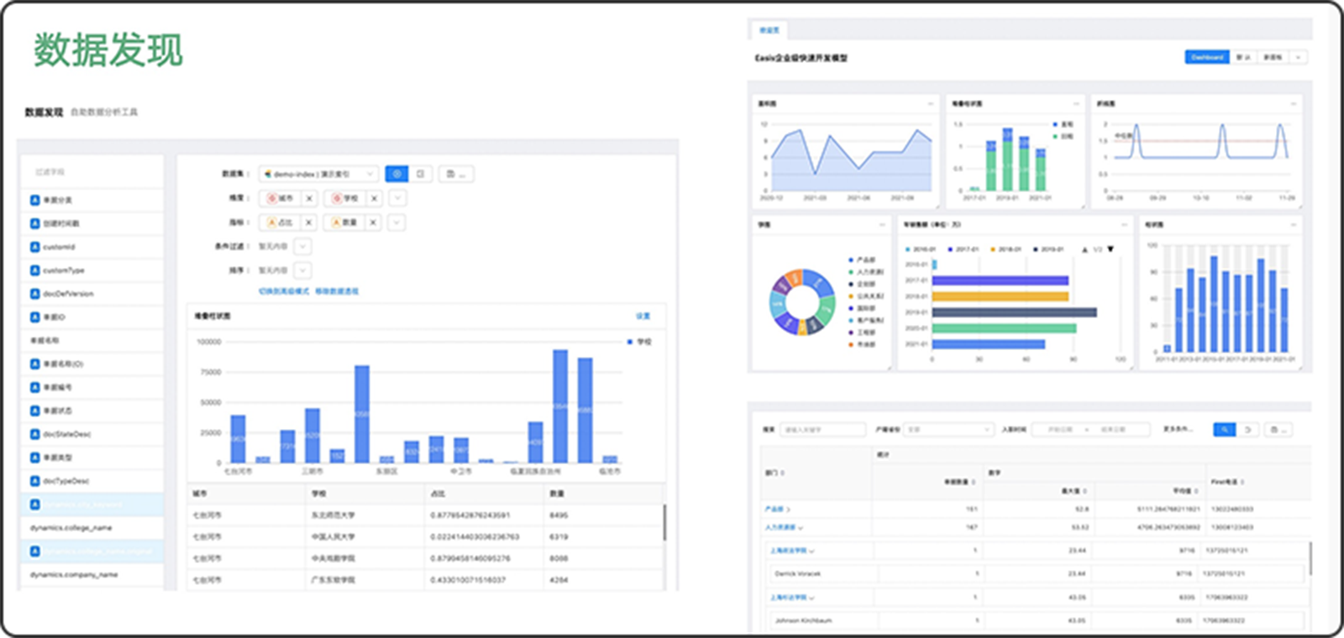
Task: Select the customId field in sidebar
Action: (59, 247)
